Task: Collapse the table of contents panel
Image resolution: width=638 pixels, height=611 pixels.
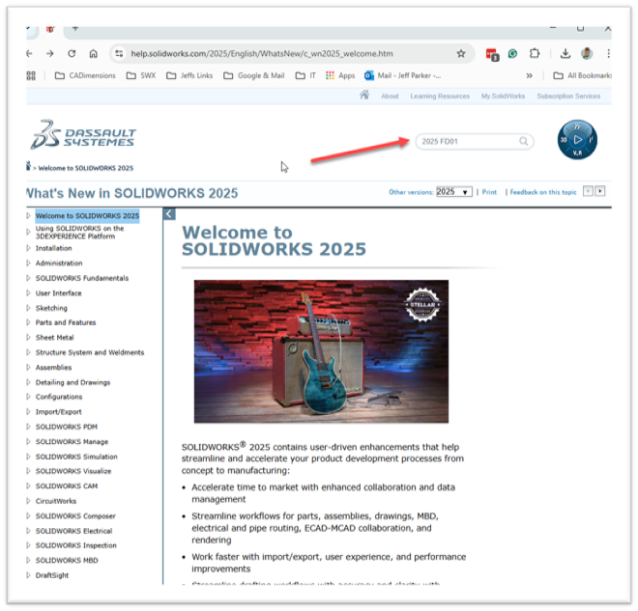Action: tap(169, 213)
